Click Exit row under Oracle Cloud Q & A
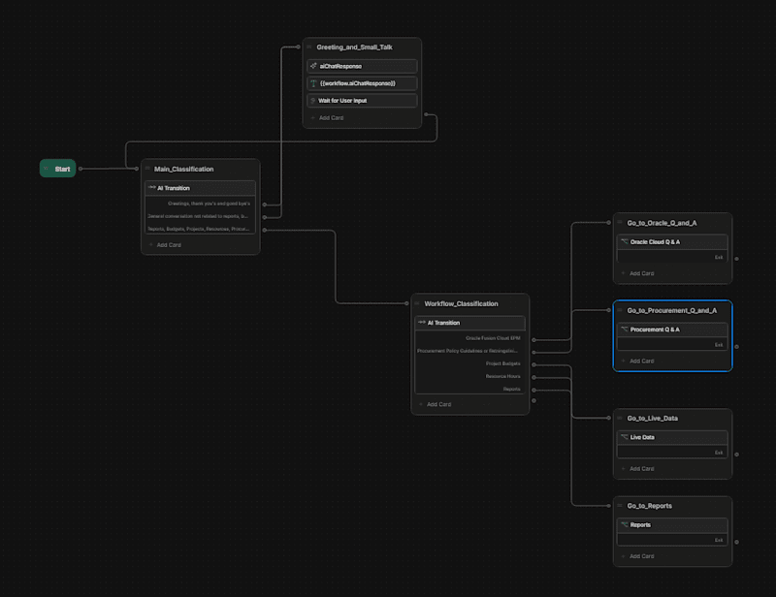The width and height of the screenshot is (776, 597). pyautogui.click(x=672, y=257)
